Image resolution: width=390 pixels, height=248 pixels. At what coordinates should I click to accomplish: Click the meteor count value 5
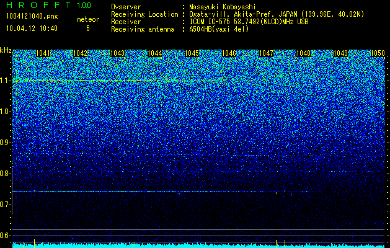88,29
